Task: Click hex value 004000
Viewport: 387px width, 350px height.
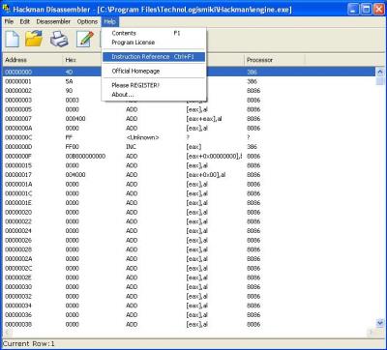Action: coord(75,175)
